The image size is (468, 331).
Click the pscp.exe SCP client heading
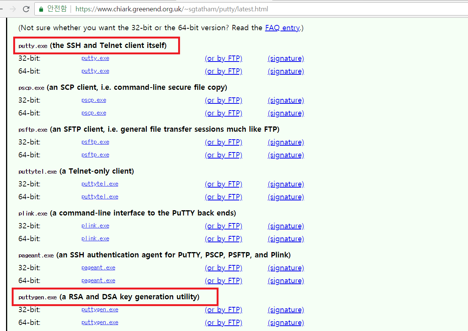pyautogui.click(x=123, y=88)
